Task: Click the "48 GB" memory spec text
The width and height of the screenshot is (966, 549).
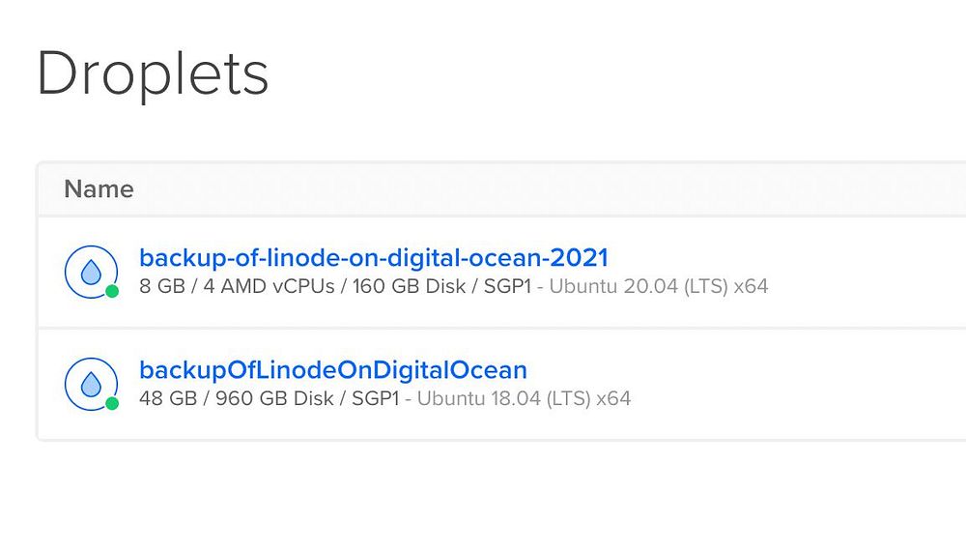Action: coord(168,398)
